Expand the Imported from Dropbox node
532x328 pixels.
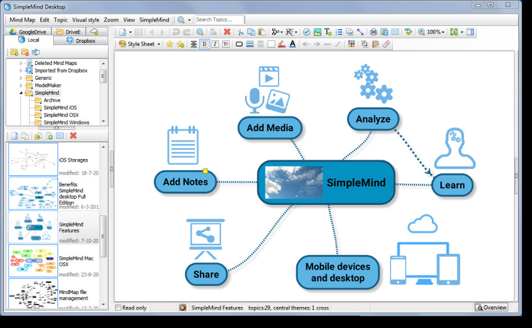click(21, 71)
